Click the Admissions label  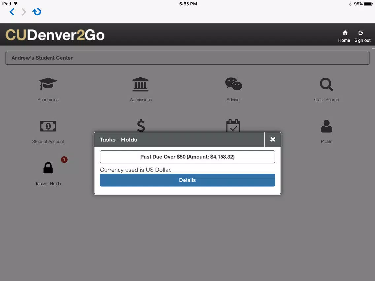coord(141,100)
